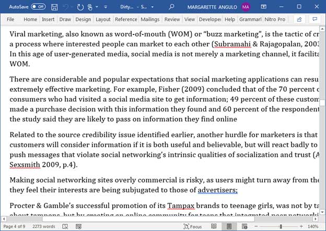This screenshot has height=231, width=326.
Task: Click the word 'WOM.' ending first paragraph
Action: [20, 64]
